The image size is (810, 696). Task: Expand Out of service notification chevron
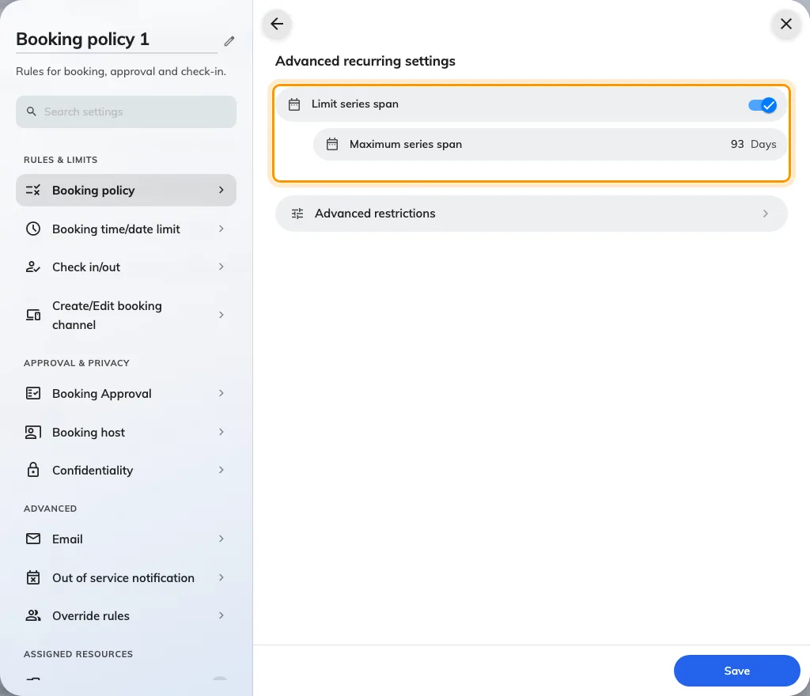221,577
